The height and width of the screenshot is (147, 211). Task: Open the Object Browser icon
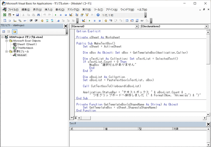click(x=87, y=15)
